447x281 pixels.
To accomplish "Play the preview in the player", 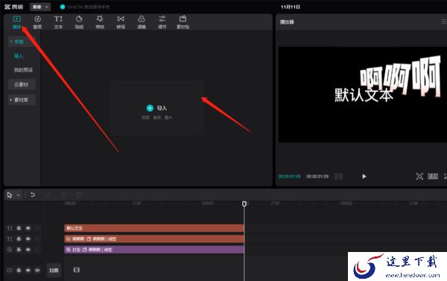I will [364, 176].
